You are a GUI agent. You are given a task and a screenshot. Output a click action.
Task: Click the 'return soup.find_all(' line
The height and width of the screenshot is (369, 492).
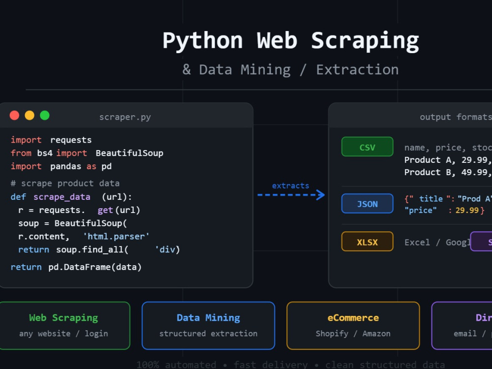pos(73,250)
